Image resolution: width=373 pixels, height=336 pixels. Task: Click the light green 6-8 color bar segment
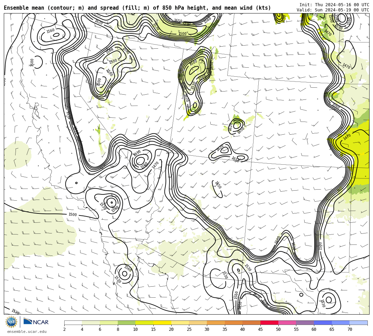tap(109, 323)
